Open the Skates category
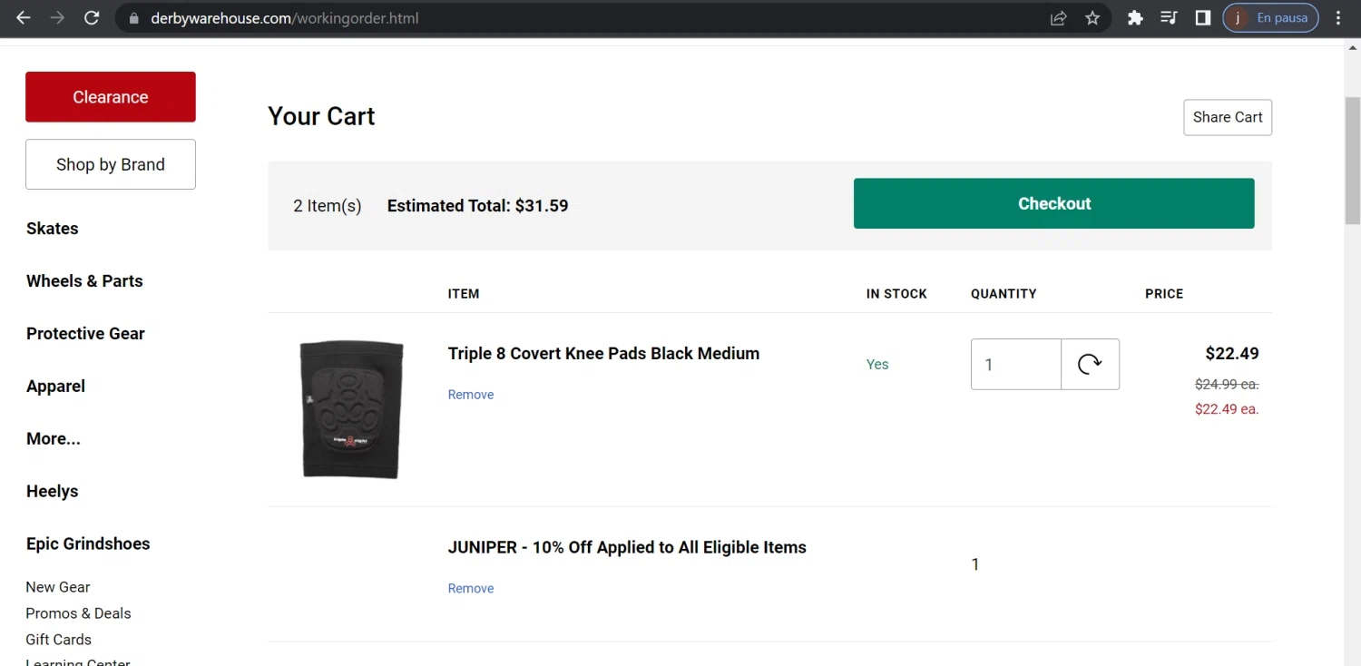This screenshot has height=666, width=1361. 53,229
